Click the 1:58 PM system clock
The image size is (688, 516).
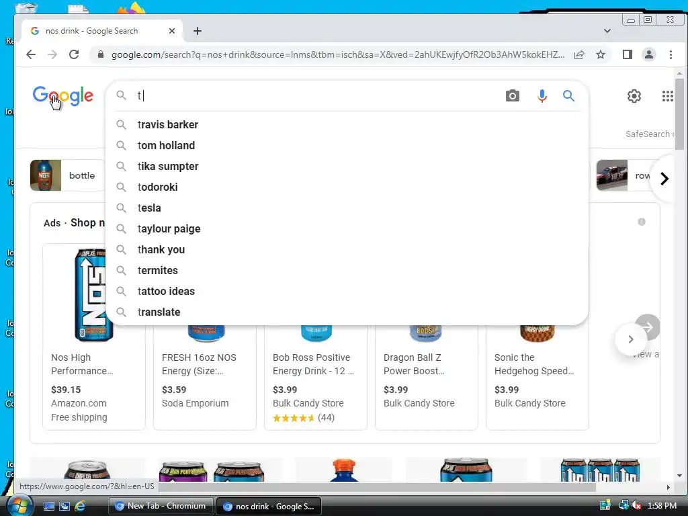[662, 506]
